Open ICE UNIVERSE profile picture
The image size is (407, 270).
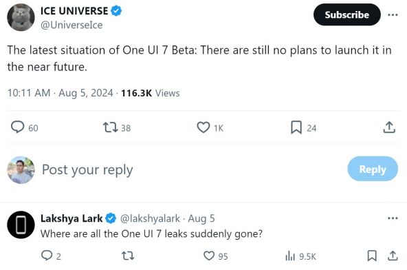click(21, 17)
